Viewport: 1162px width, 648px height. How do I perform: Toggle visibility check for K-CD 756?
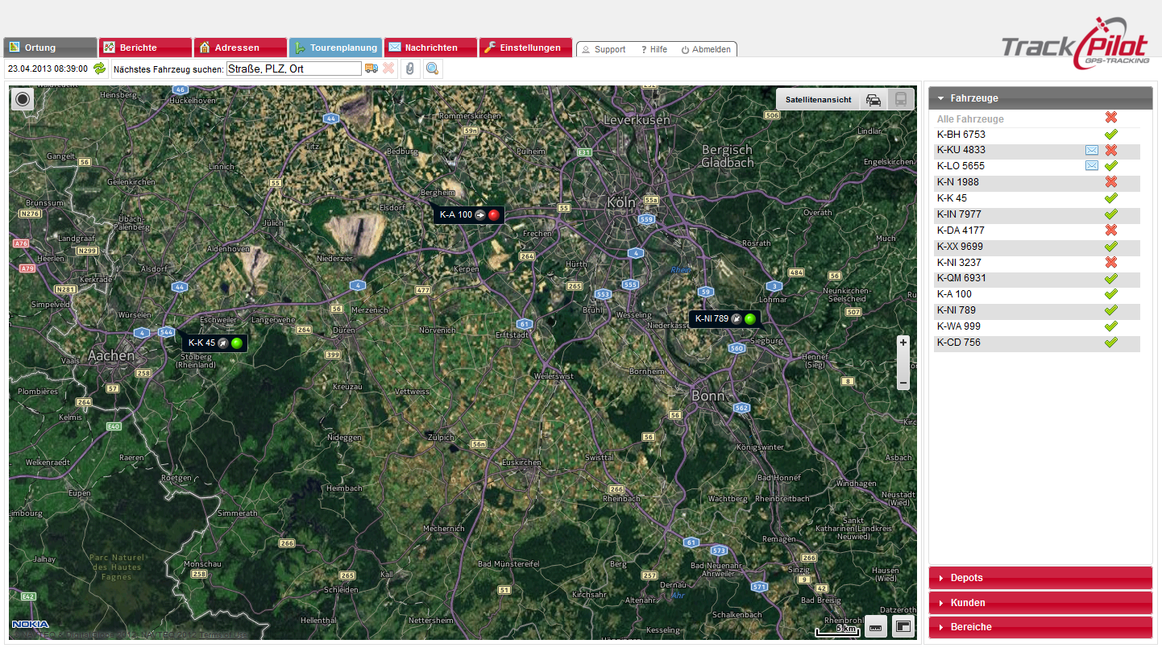1111,343
